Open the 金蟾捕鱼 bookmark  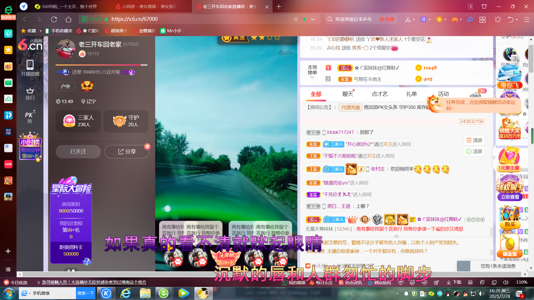pyautogui.click(x=144, y=31)
